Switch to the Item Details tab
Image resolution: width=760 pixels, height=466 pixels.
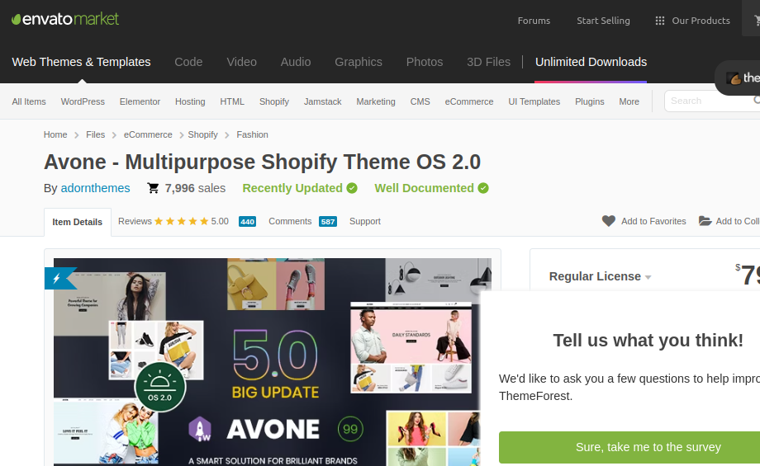[x=78, y=222]
